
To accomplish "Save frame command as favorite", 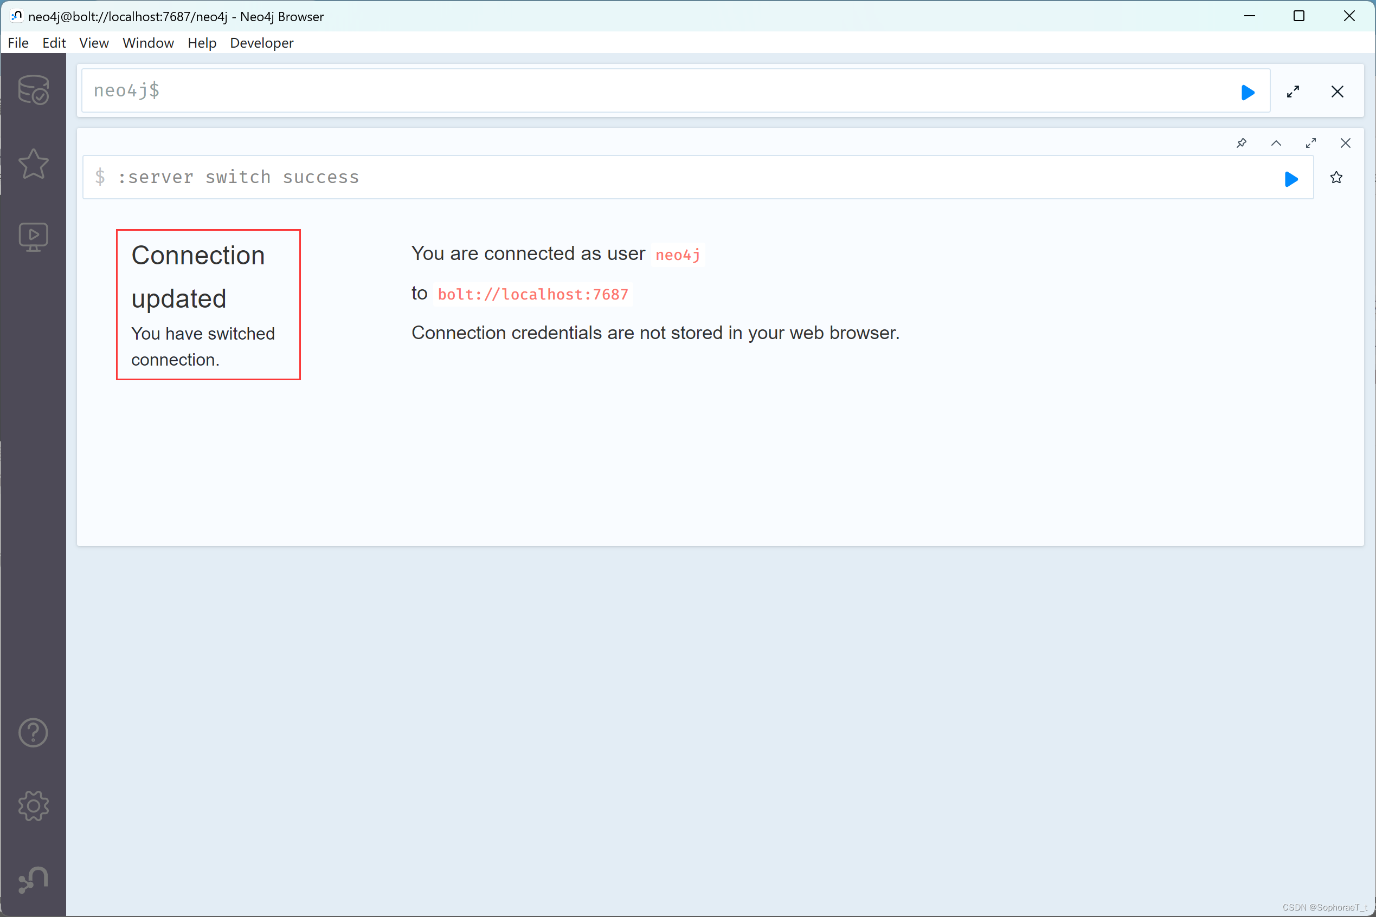I will point(1336,178).
